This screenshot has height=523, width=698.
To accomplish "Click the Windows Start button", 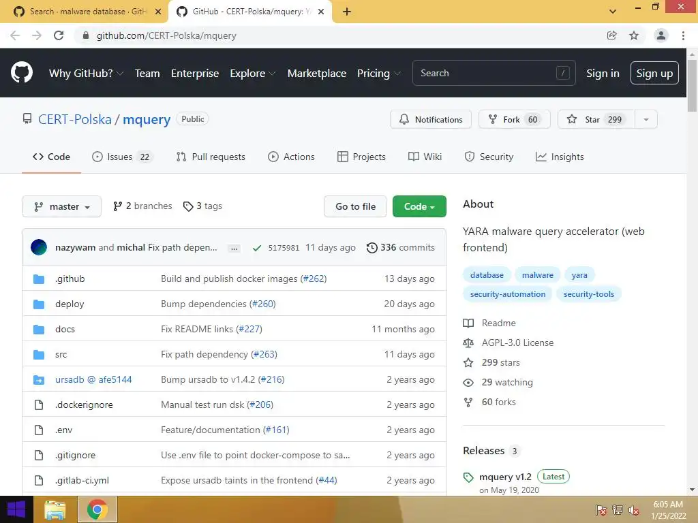I will (x=16, y=509).
